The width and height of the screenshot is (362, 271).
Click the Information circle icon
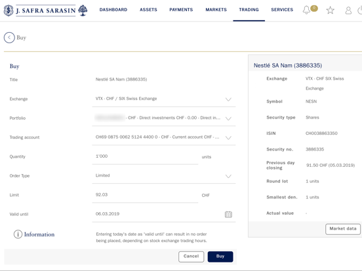tap(18, 234)
